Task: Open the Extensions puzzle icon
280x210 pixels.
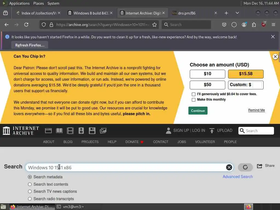Action: coord(254,25)
